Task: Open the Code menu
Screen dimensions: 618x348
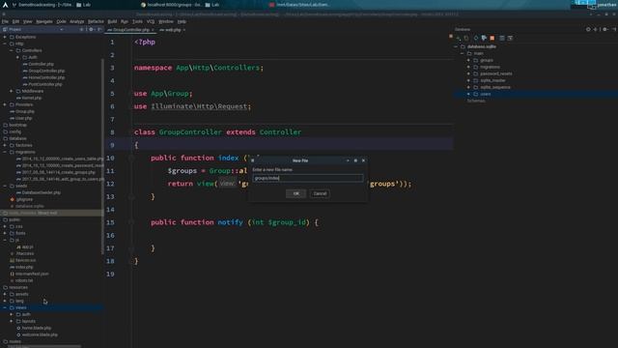Action: pyautogui.click(x=61, y=21)
